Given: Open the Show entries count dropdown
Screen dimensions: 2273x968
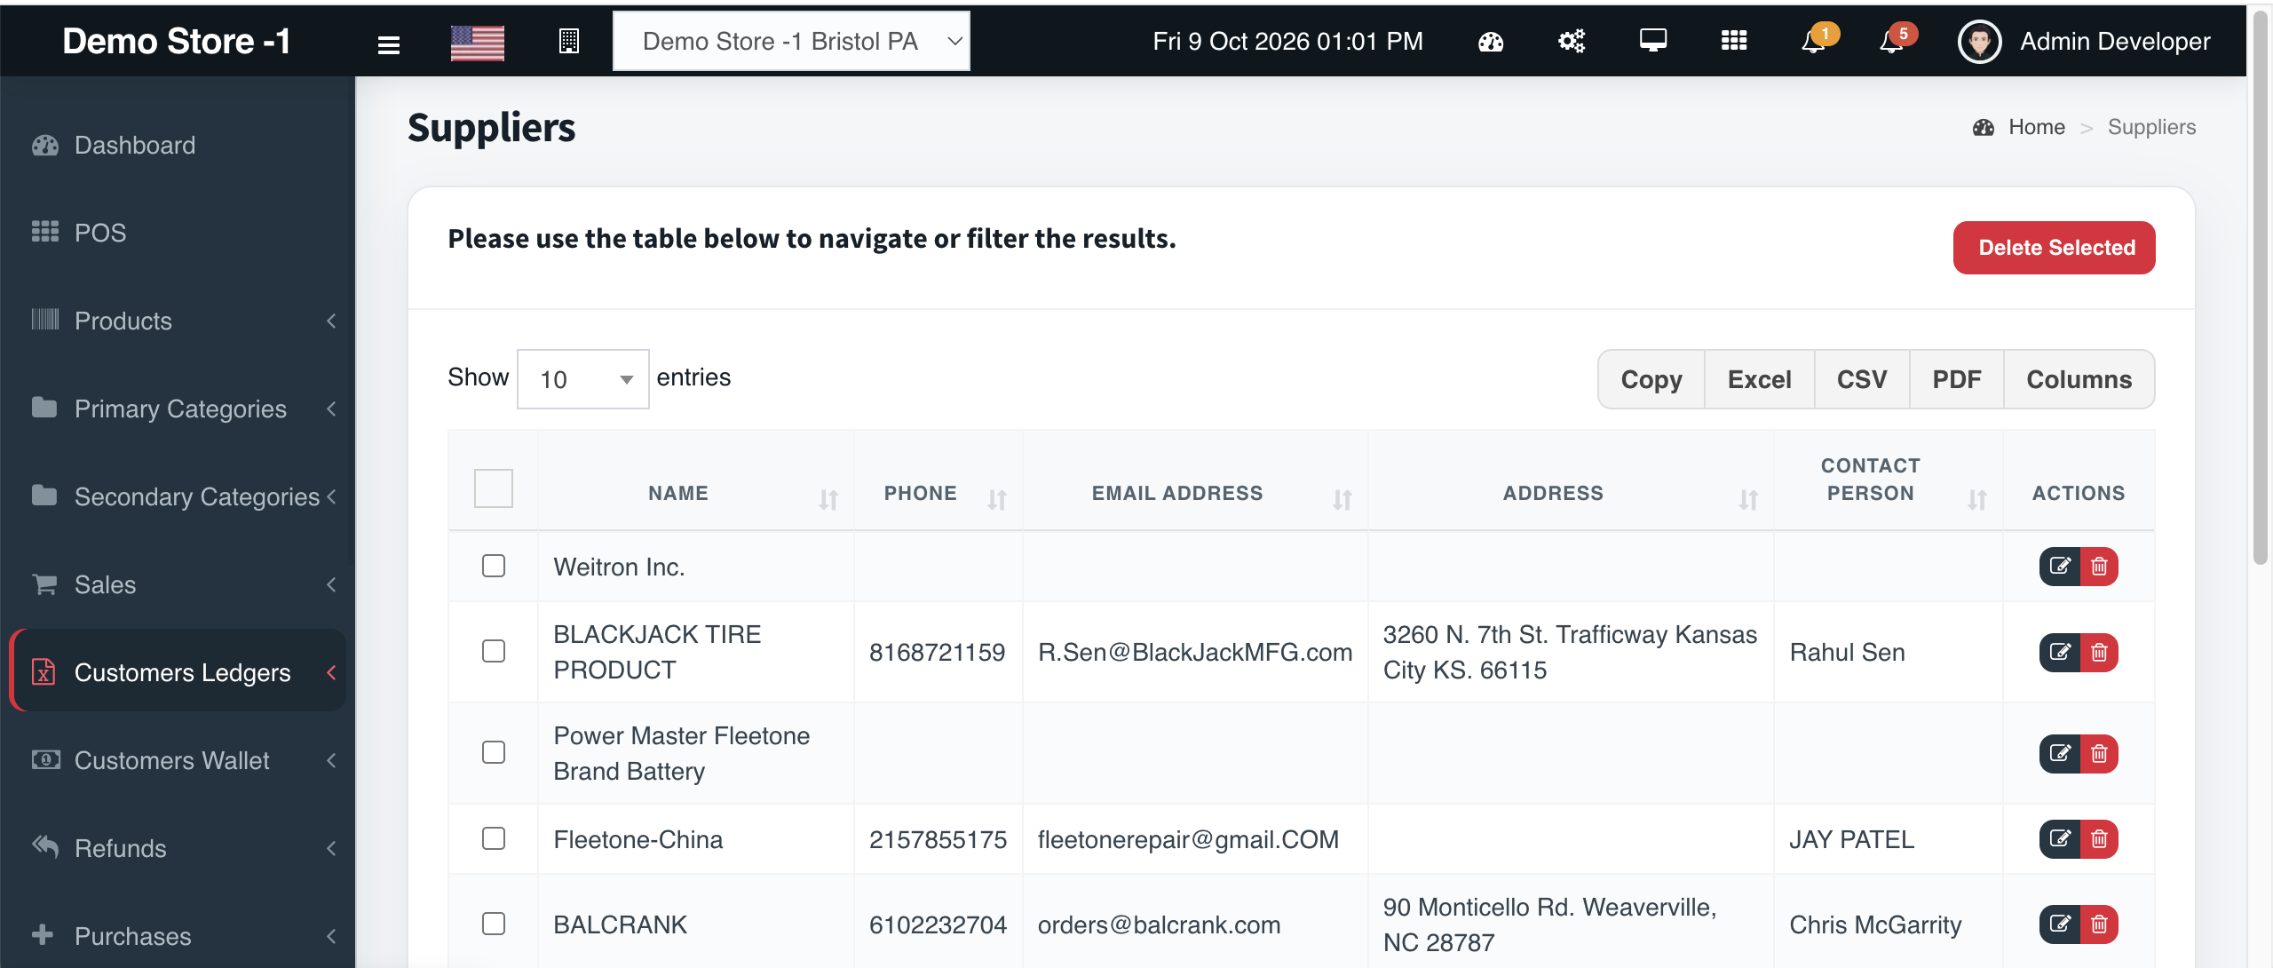Looking at the screenshot, I should (583, 379).
